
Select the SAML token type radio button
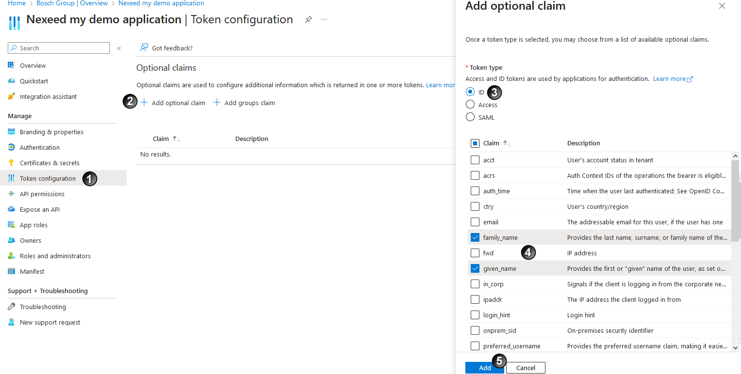[470, 117]
